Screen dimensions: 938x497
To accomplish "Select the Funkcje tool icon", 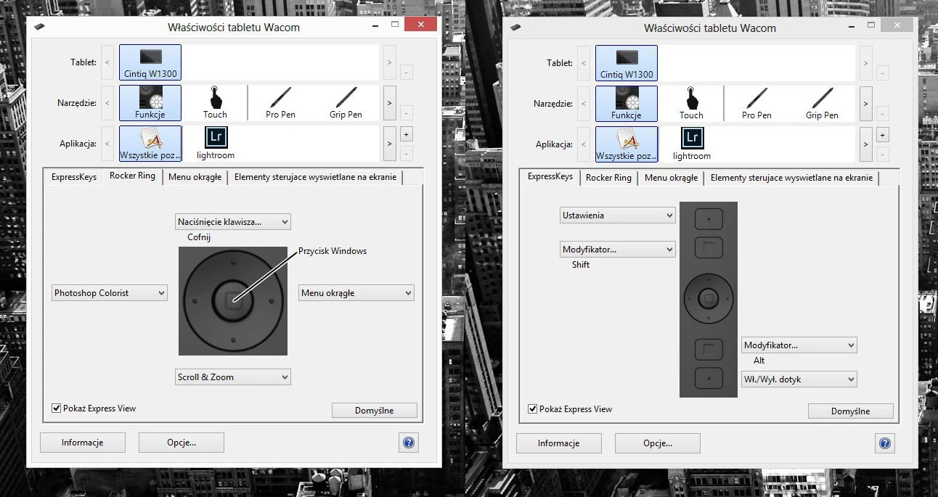I will [150, 102].
